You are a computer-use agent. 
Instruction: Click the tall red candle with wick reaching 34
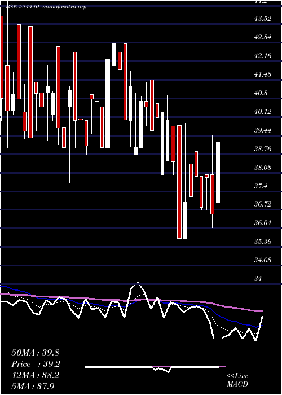click(179, 182)
